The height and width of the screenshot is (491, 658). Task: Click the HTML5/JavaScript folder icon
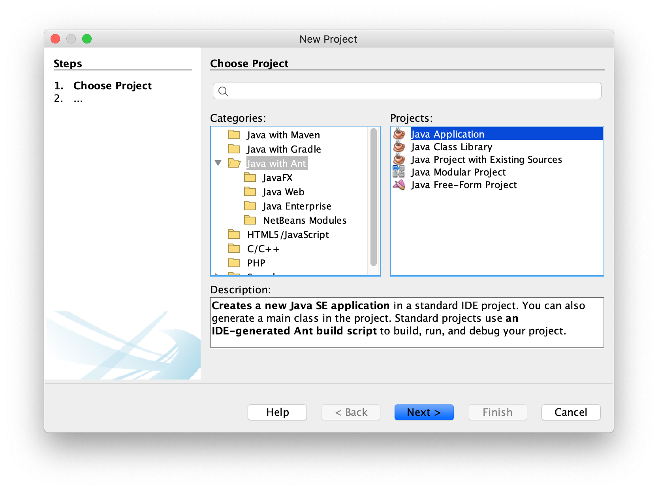234,234
